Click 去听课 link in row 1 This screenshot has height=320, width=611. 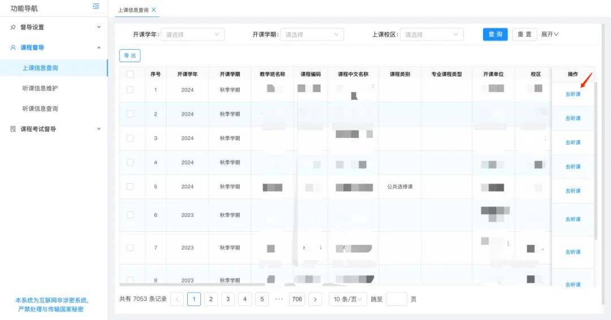coord(573,94)
